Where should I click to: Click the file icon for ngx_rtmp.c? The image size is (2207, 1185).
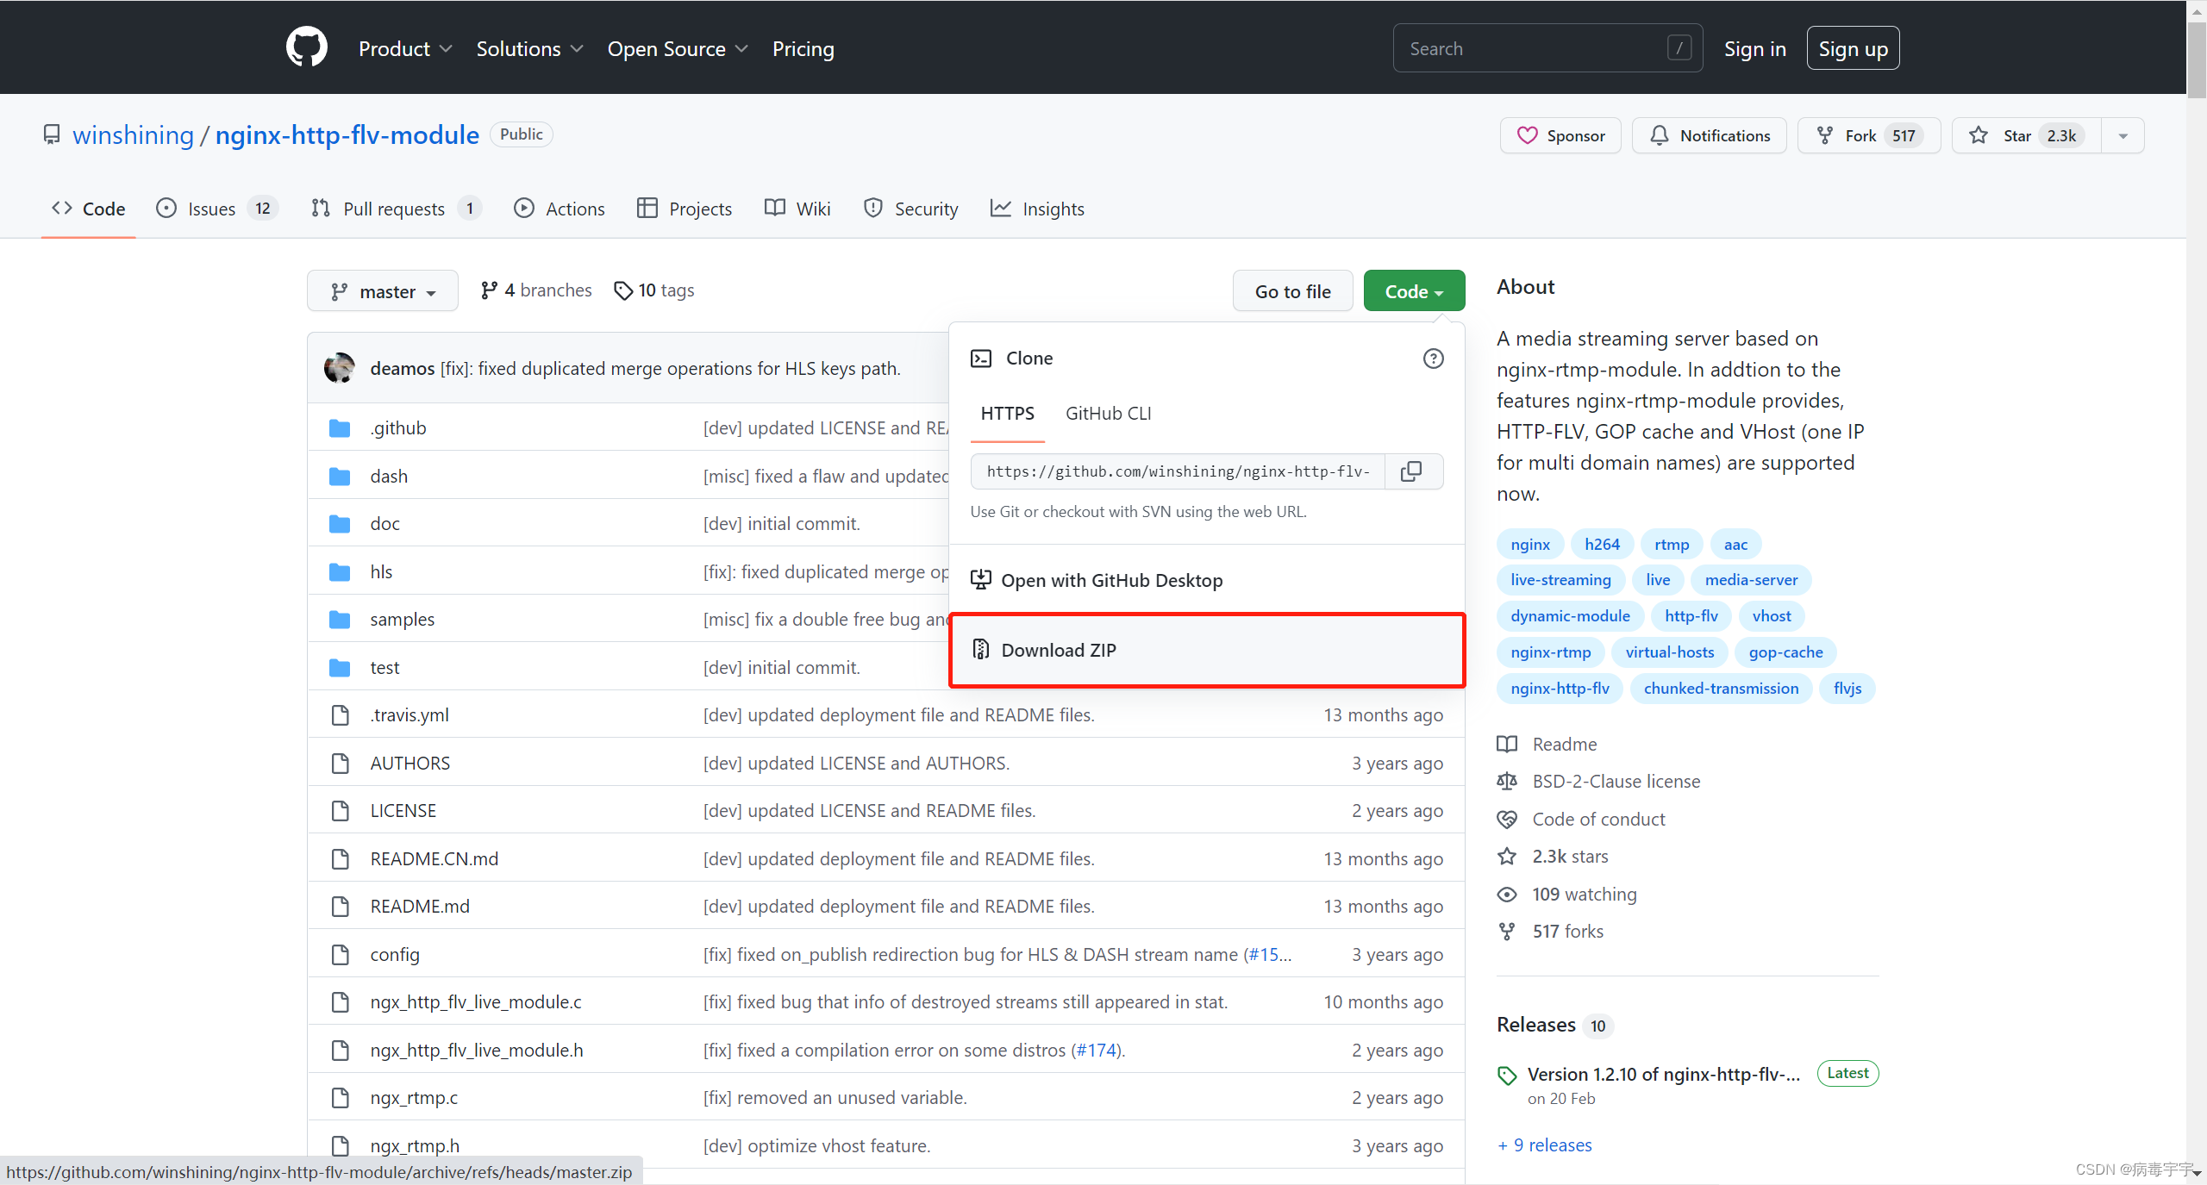[x=341, y=1098]
